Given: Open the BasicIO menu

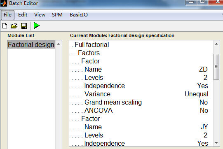Looking at the screenshot, I should click(x=79, y=15).
